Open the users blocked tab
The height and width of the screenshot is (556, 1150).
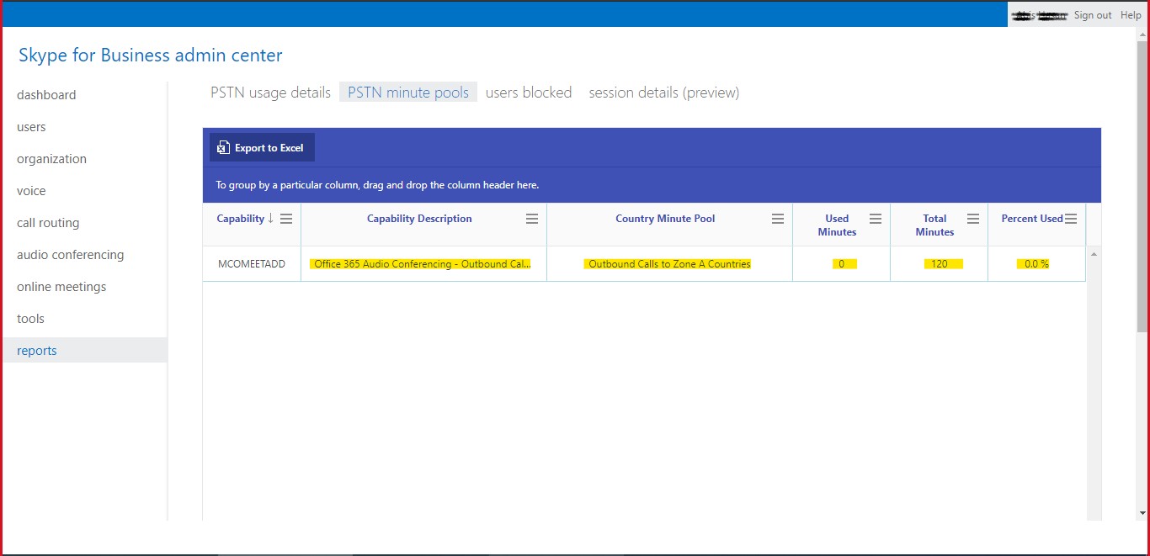point(529,93)
